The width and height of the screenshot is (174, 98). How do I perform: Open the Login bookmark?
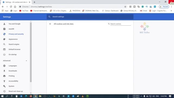(x=14, y=11)
